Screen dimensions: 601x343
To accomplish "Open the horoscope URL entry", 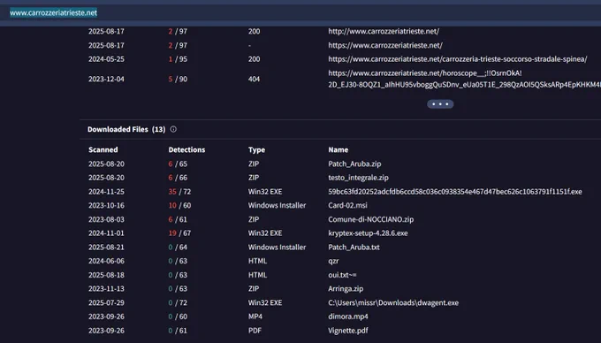I will coord(464,79).
